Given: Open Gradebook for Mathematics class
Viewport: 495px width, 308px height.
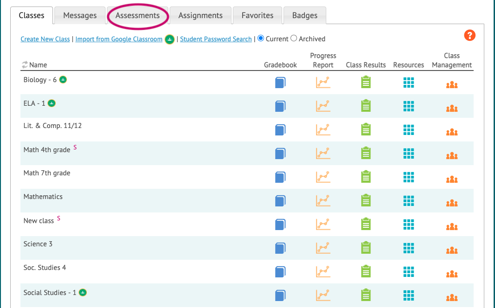Looking at the screenshot, I should click(280, 200).
